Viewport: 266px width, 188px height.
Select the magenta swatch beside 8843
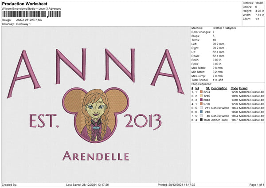click(x=201, y=100)
